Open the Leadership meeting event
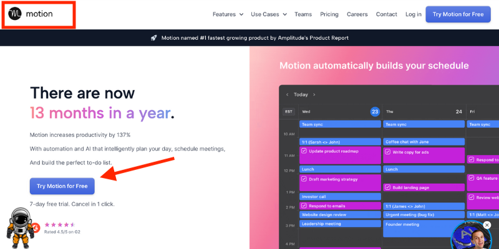Image resolution: width=499 pixels, height=249 pixels. point(340,223)
